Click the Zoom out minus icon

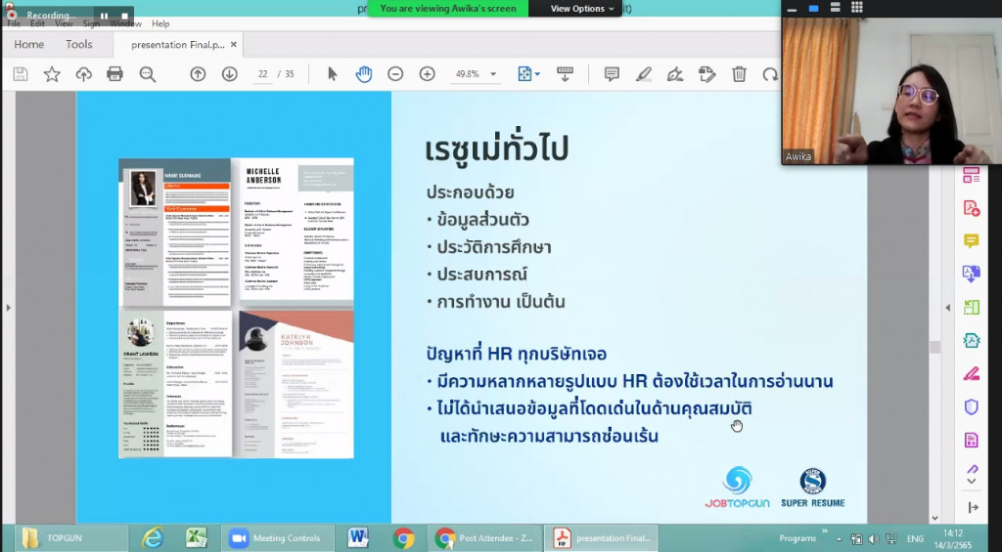(395, 74)
